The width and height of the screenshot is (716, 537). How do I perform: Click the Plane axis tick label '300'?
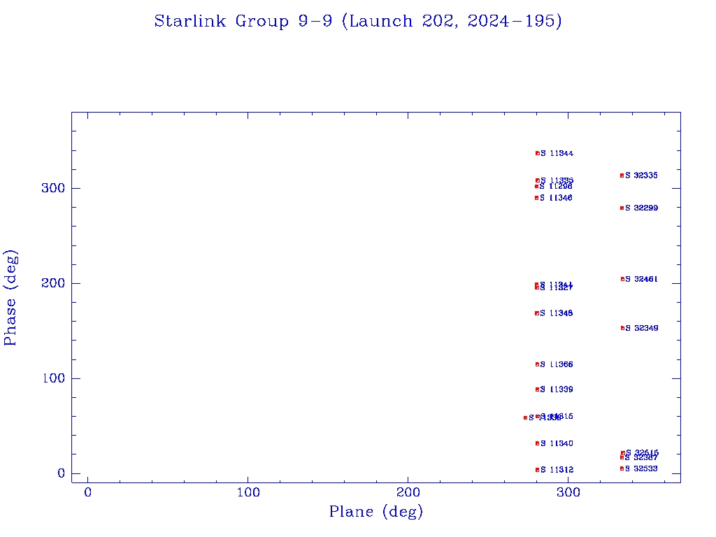coord(568,493)
